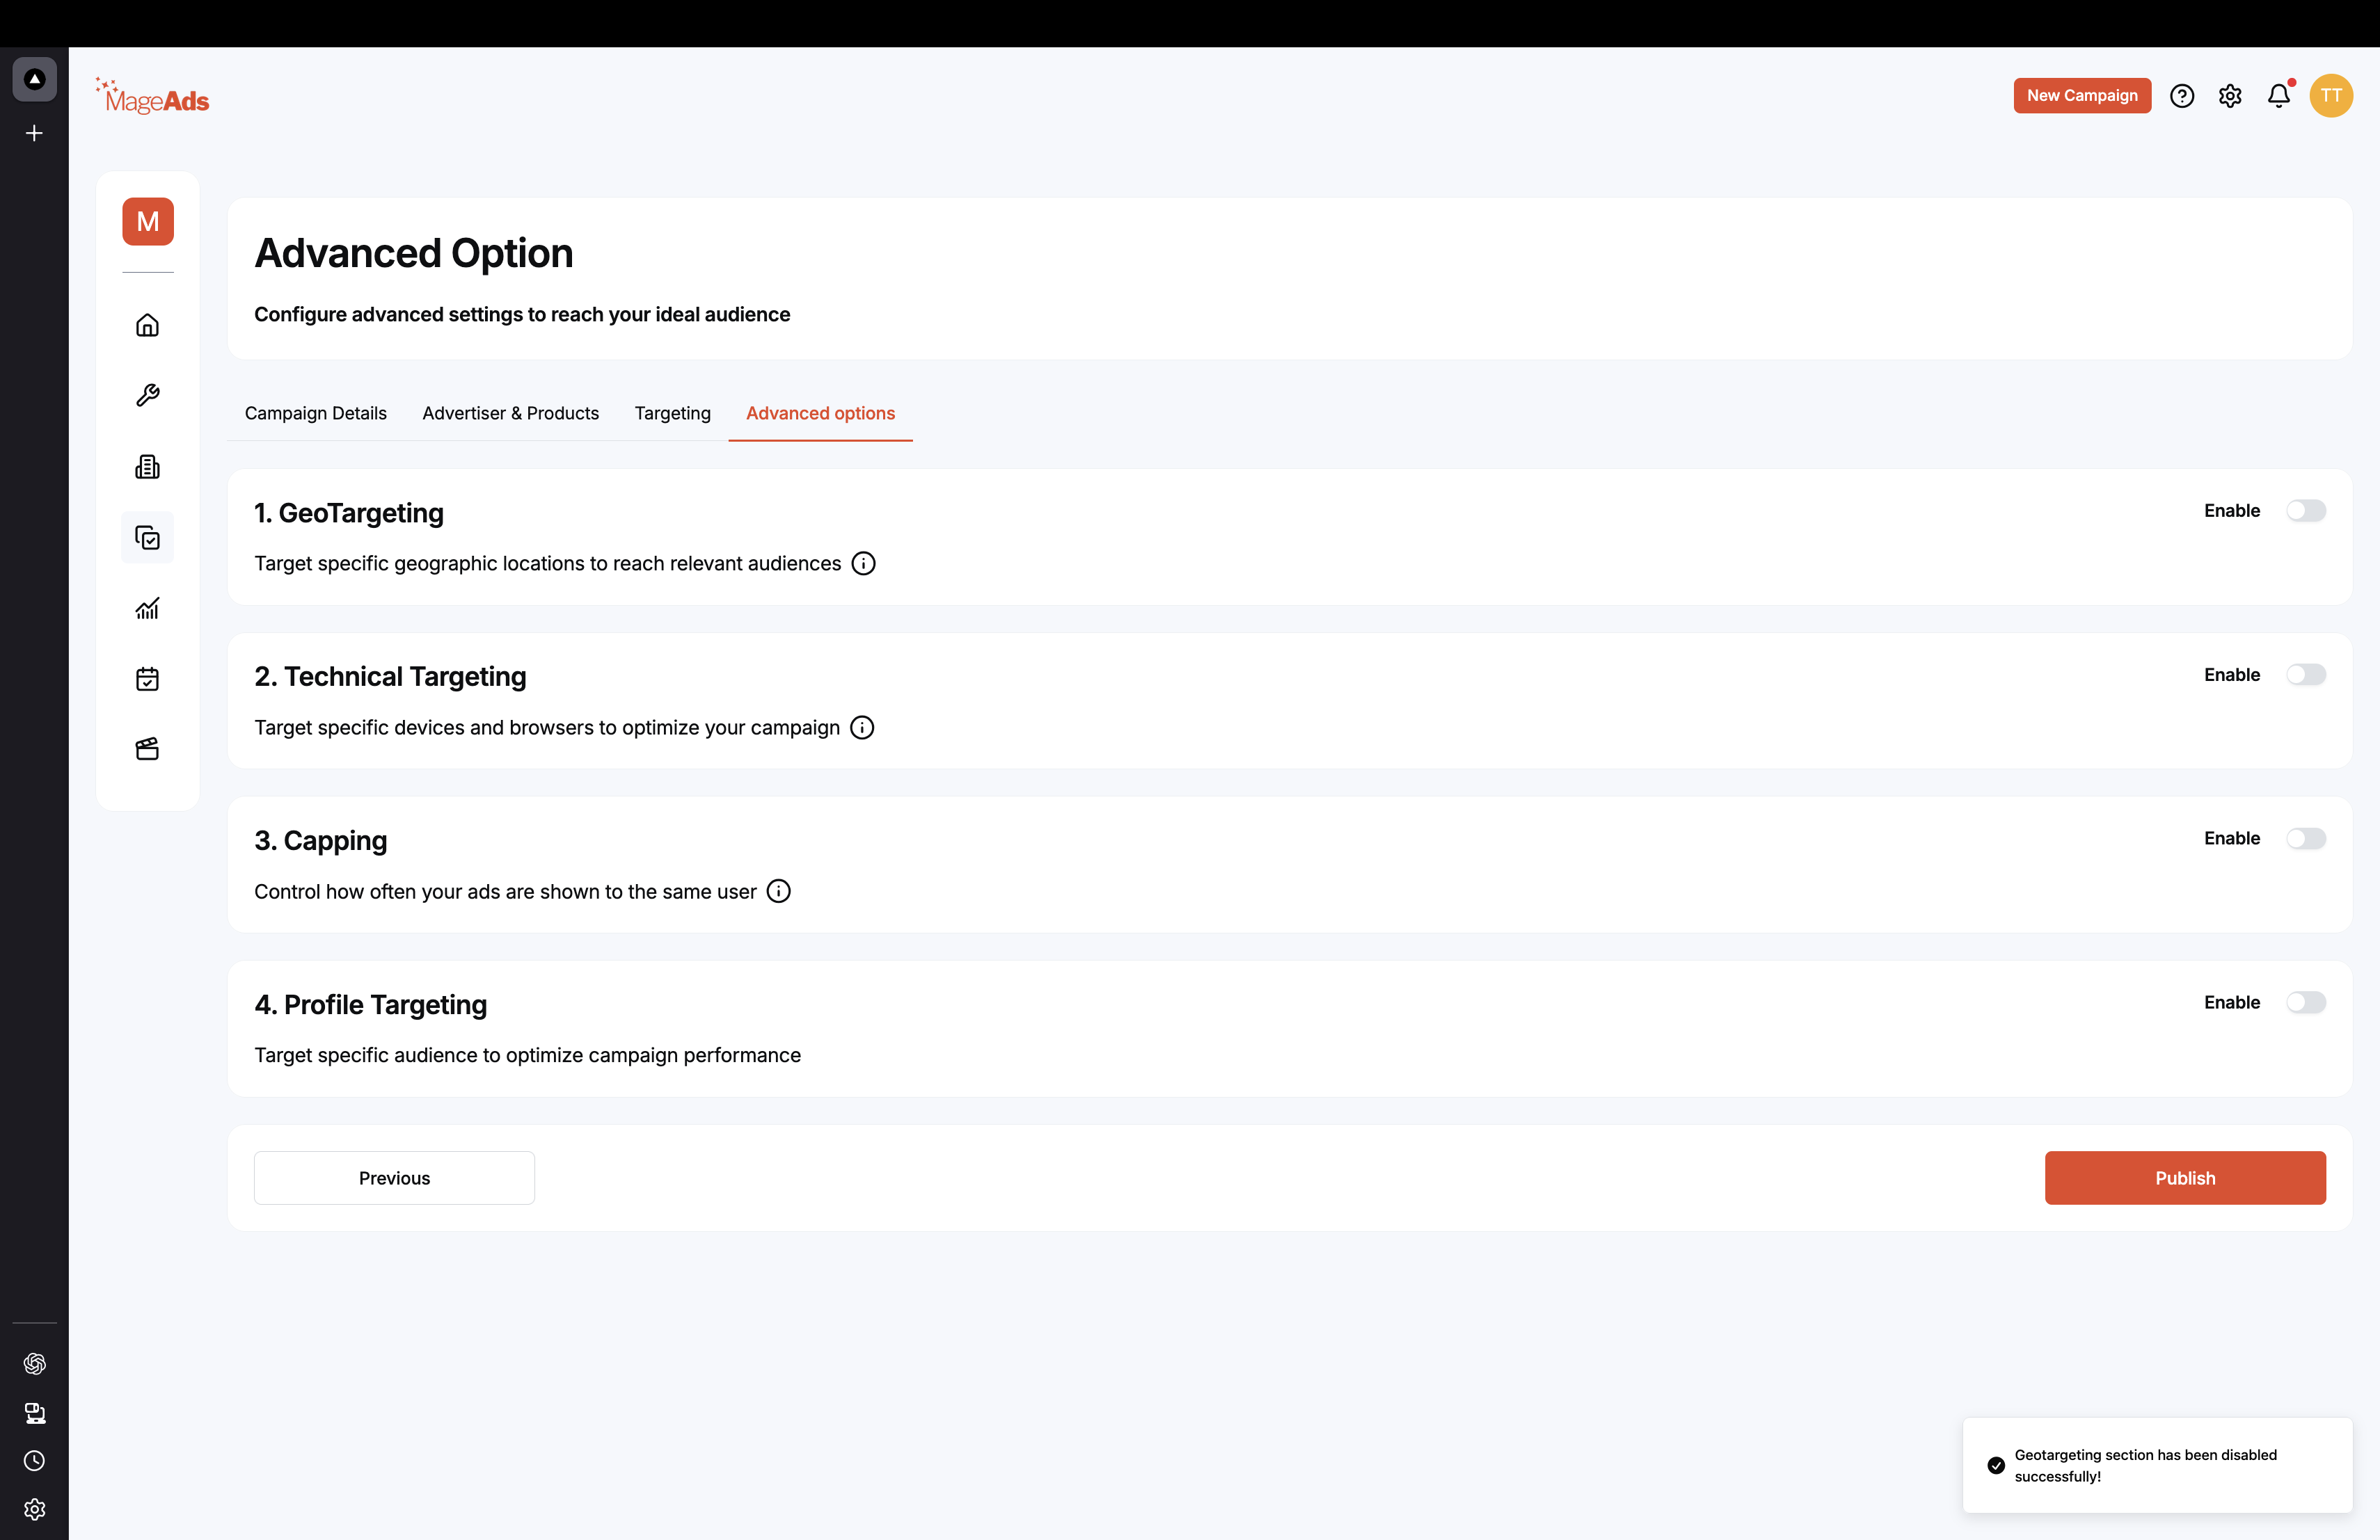Click the clapperboard creatives sidebar icon
Viewport: 2380px width, 1540px height.
(x=147, y=750)
